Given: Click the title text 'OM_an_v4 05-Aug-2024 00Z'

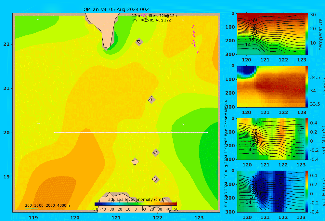Looking at the screenshot, I should click(x=116, y=9).
